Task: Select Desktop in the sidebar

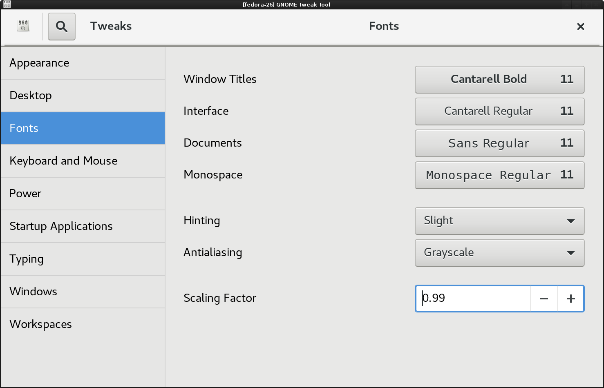Action: 83,96
